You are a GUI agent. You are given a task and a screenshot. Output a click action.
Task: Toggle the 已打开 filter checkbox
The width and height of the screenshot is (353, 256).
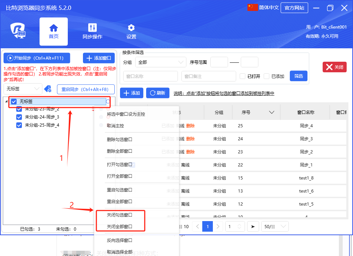point(243,76)
